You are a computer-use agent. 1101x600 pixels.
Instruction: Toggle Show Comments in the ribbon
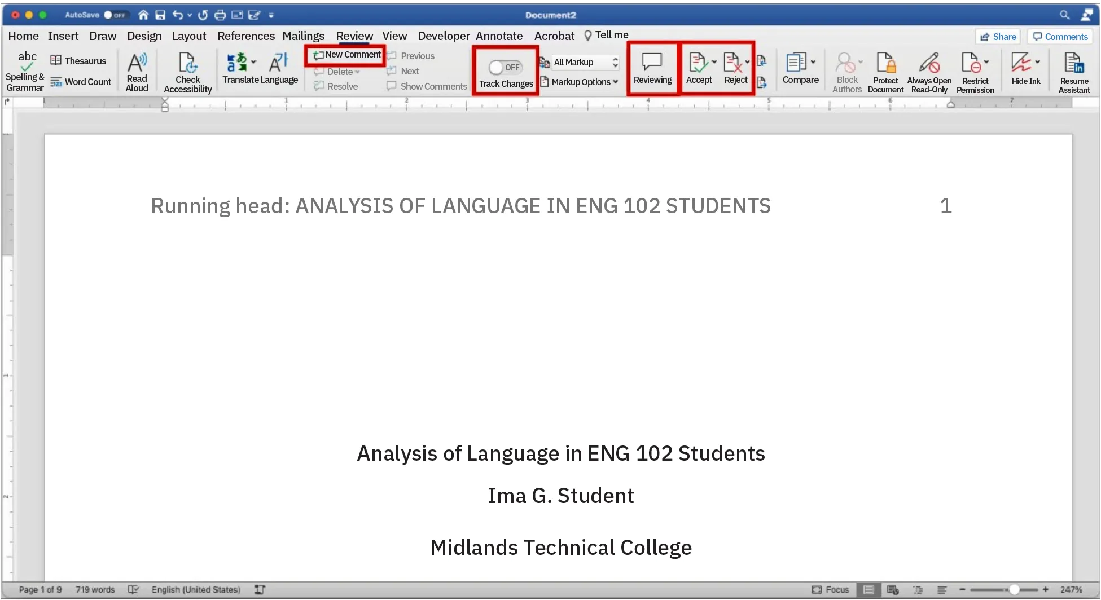tap(426, 86)
